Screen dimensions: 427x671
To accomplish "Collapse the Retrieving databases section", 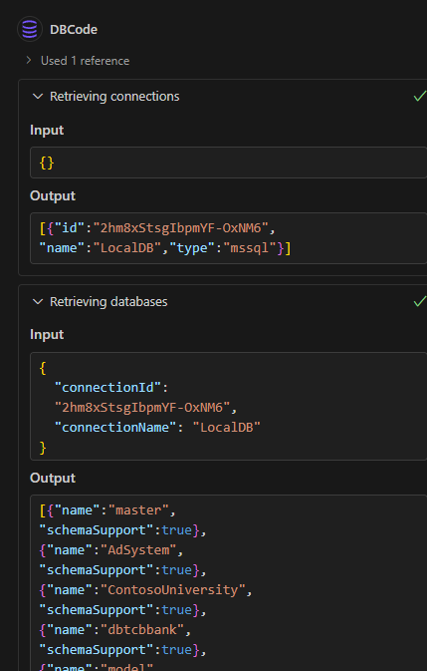I will [x=38, y=302].
